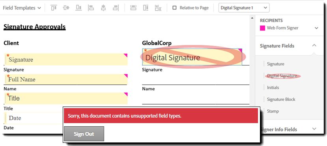Viewport: 327px width, 146px height.
Task: Expand the Signer Info Fields section
Action: (314, 129)
